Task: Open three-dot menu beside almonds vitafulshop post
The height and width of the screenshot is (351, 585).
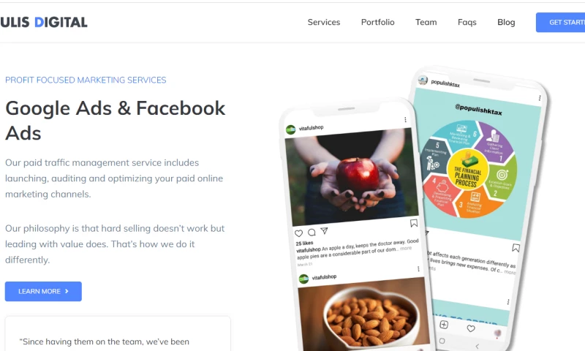Action: click(x=418, y=269)
